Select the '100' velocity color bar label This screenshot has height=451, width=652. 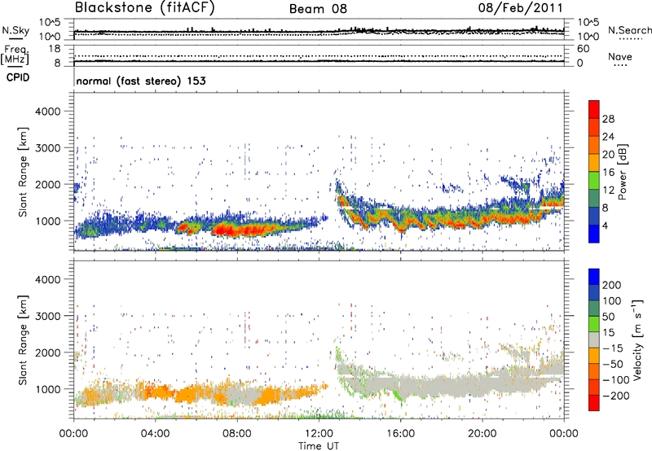point(612,300)
